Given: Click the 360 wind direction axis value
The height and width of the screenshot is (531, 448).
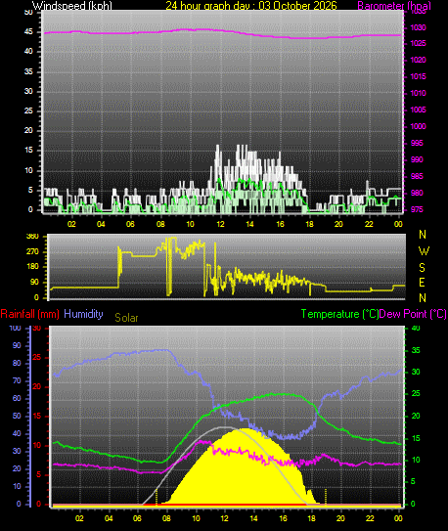Looking at the screenshot, I should [x=32, y=237].
